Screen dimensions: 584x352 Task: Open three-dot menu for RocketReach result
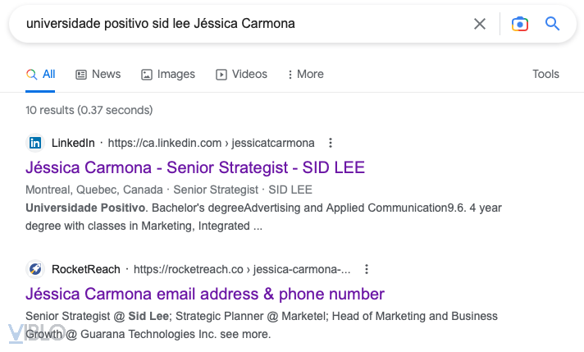pyautogui.click(x=367, y=269)
